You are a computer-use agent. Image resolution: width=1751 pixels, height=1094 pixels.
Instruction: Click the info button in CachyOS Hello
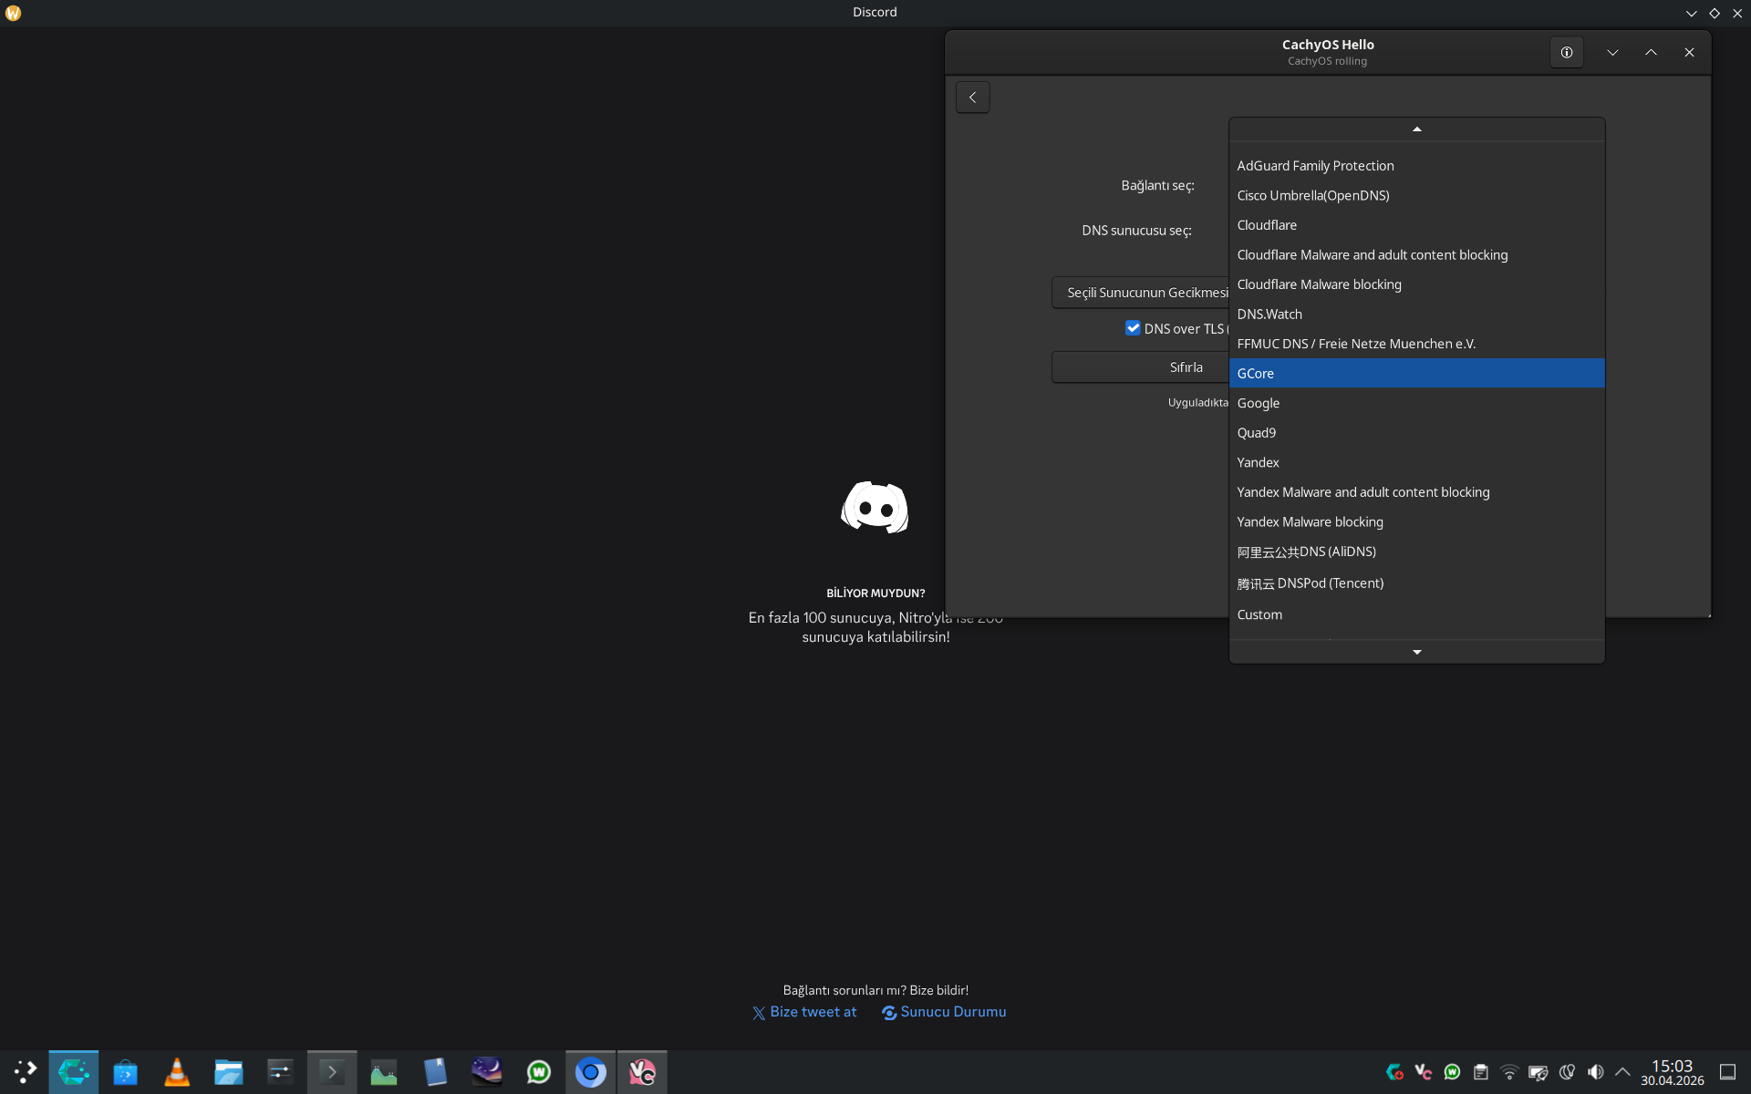click(1567, 53)
